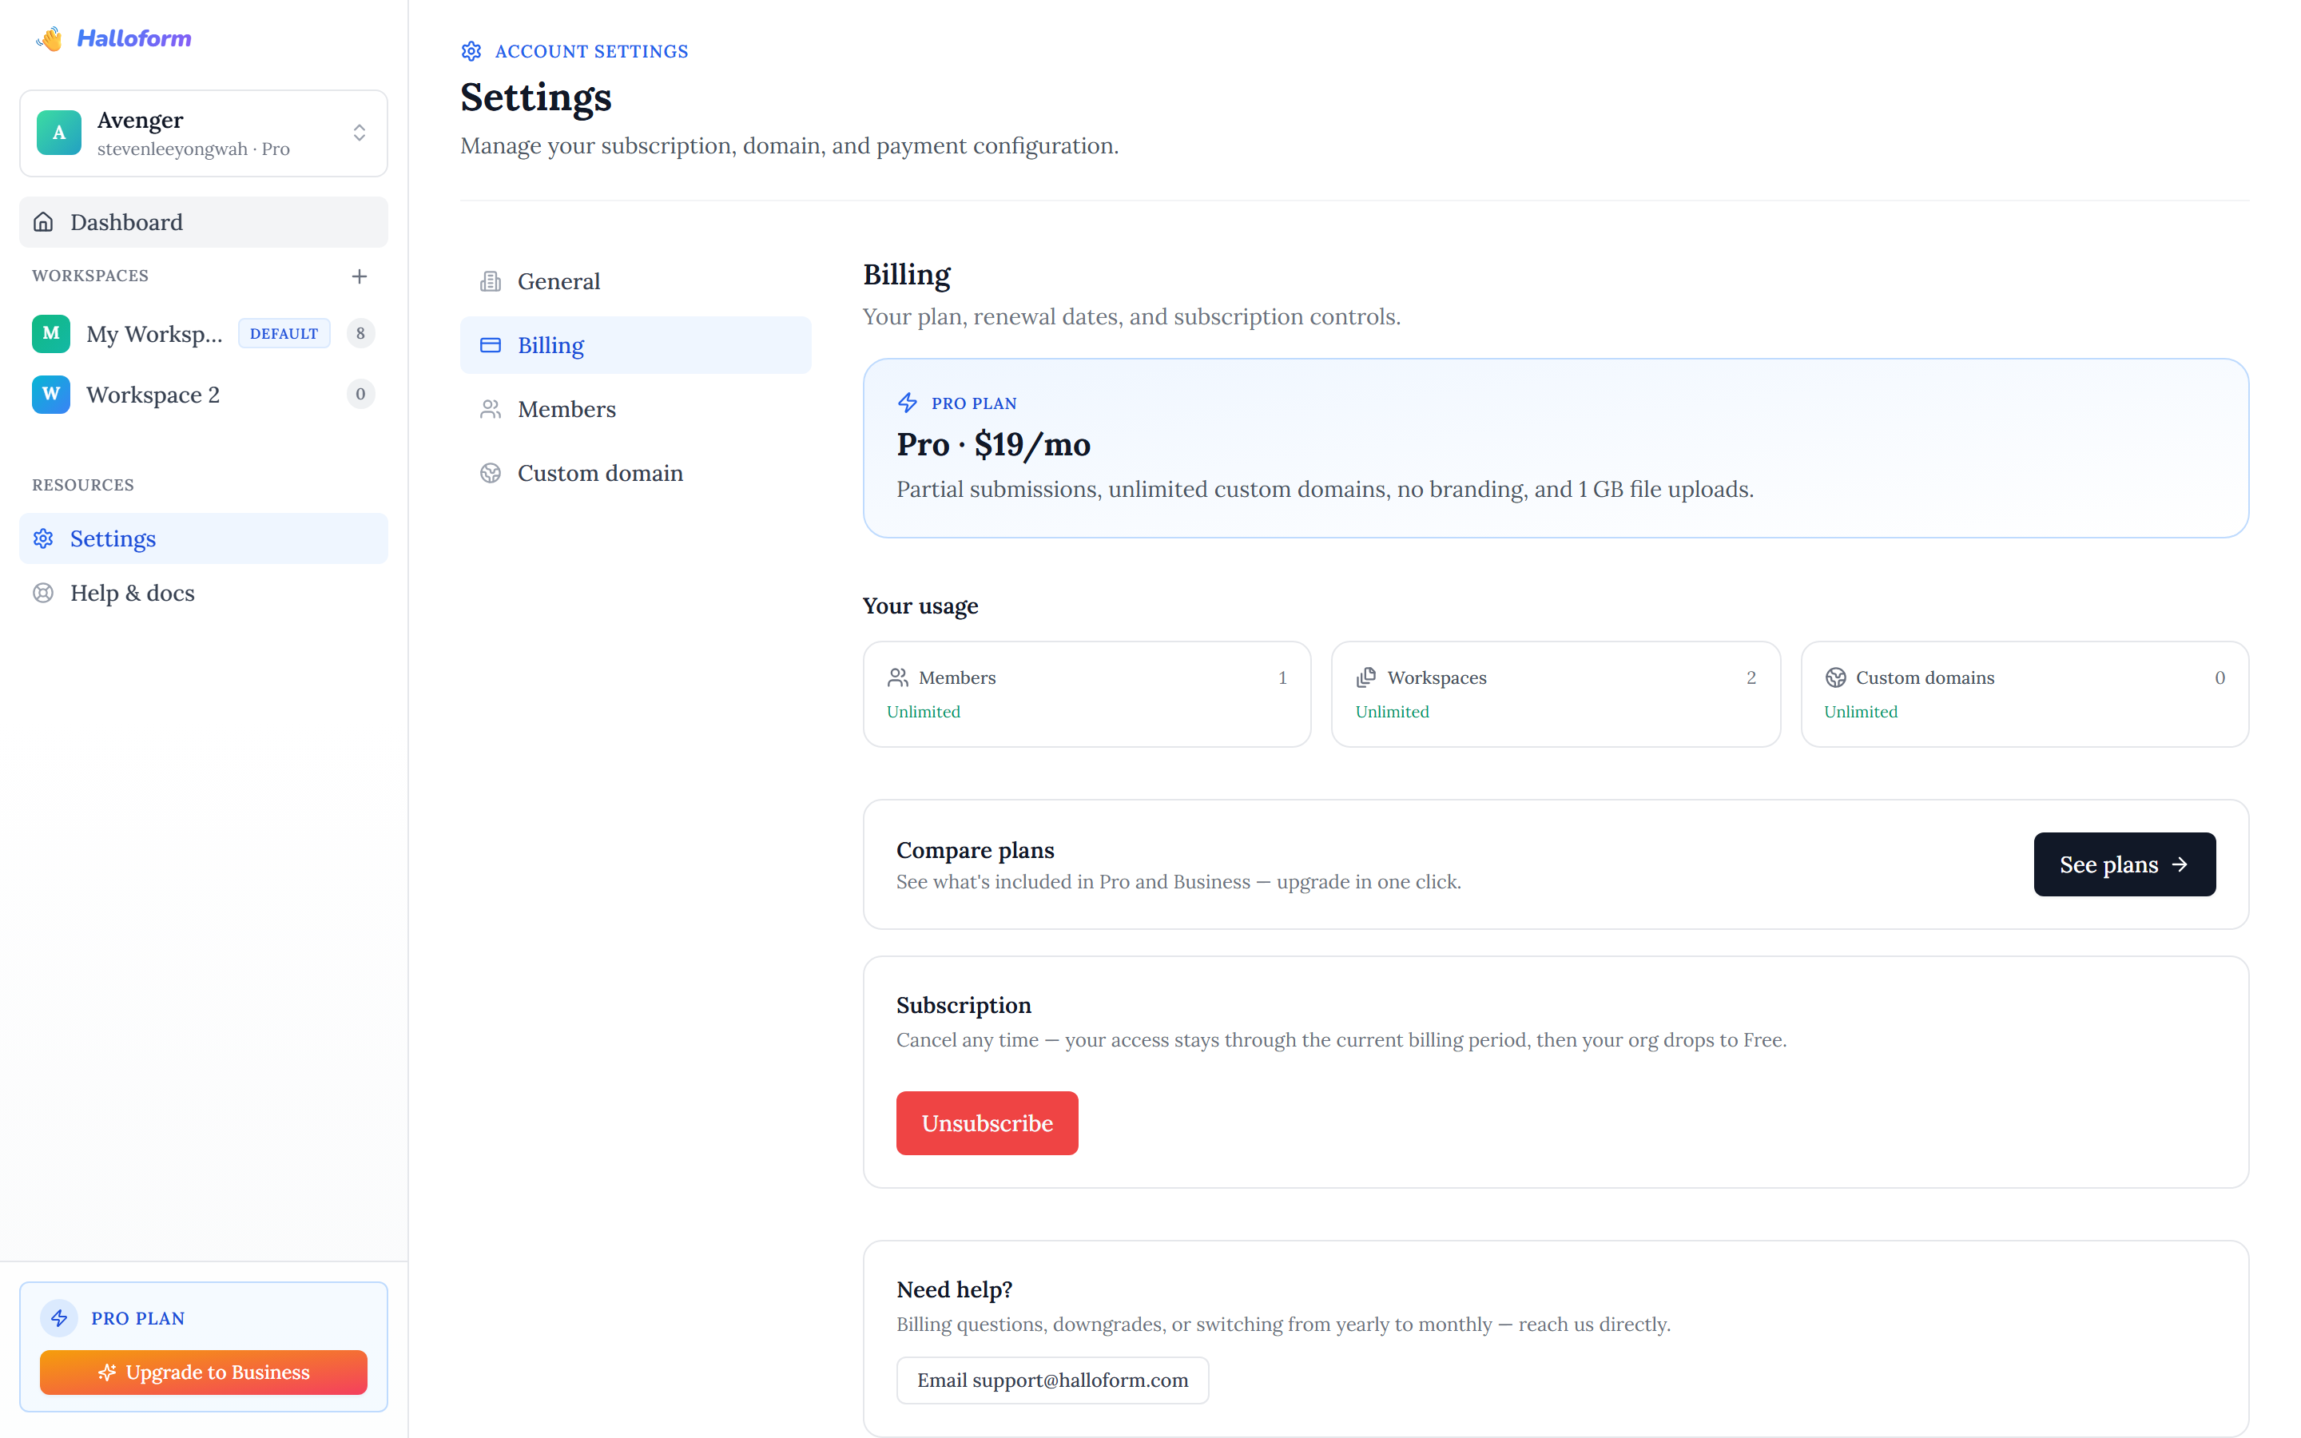Click the Halloform brand name text
2301x1438 pixels.
pyautogui.click(x=134, y=38)
